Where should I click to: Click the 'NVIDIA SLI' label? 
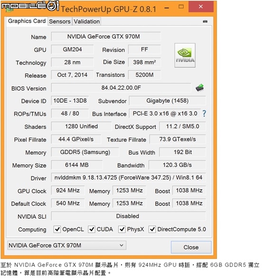point(32,217)
